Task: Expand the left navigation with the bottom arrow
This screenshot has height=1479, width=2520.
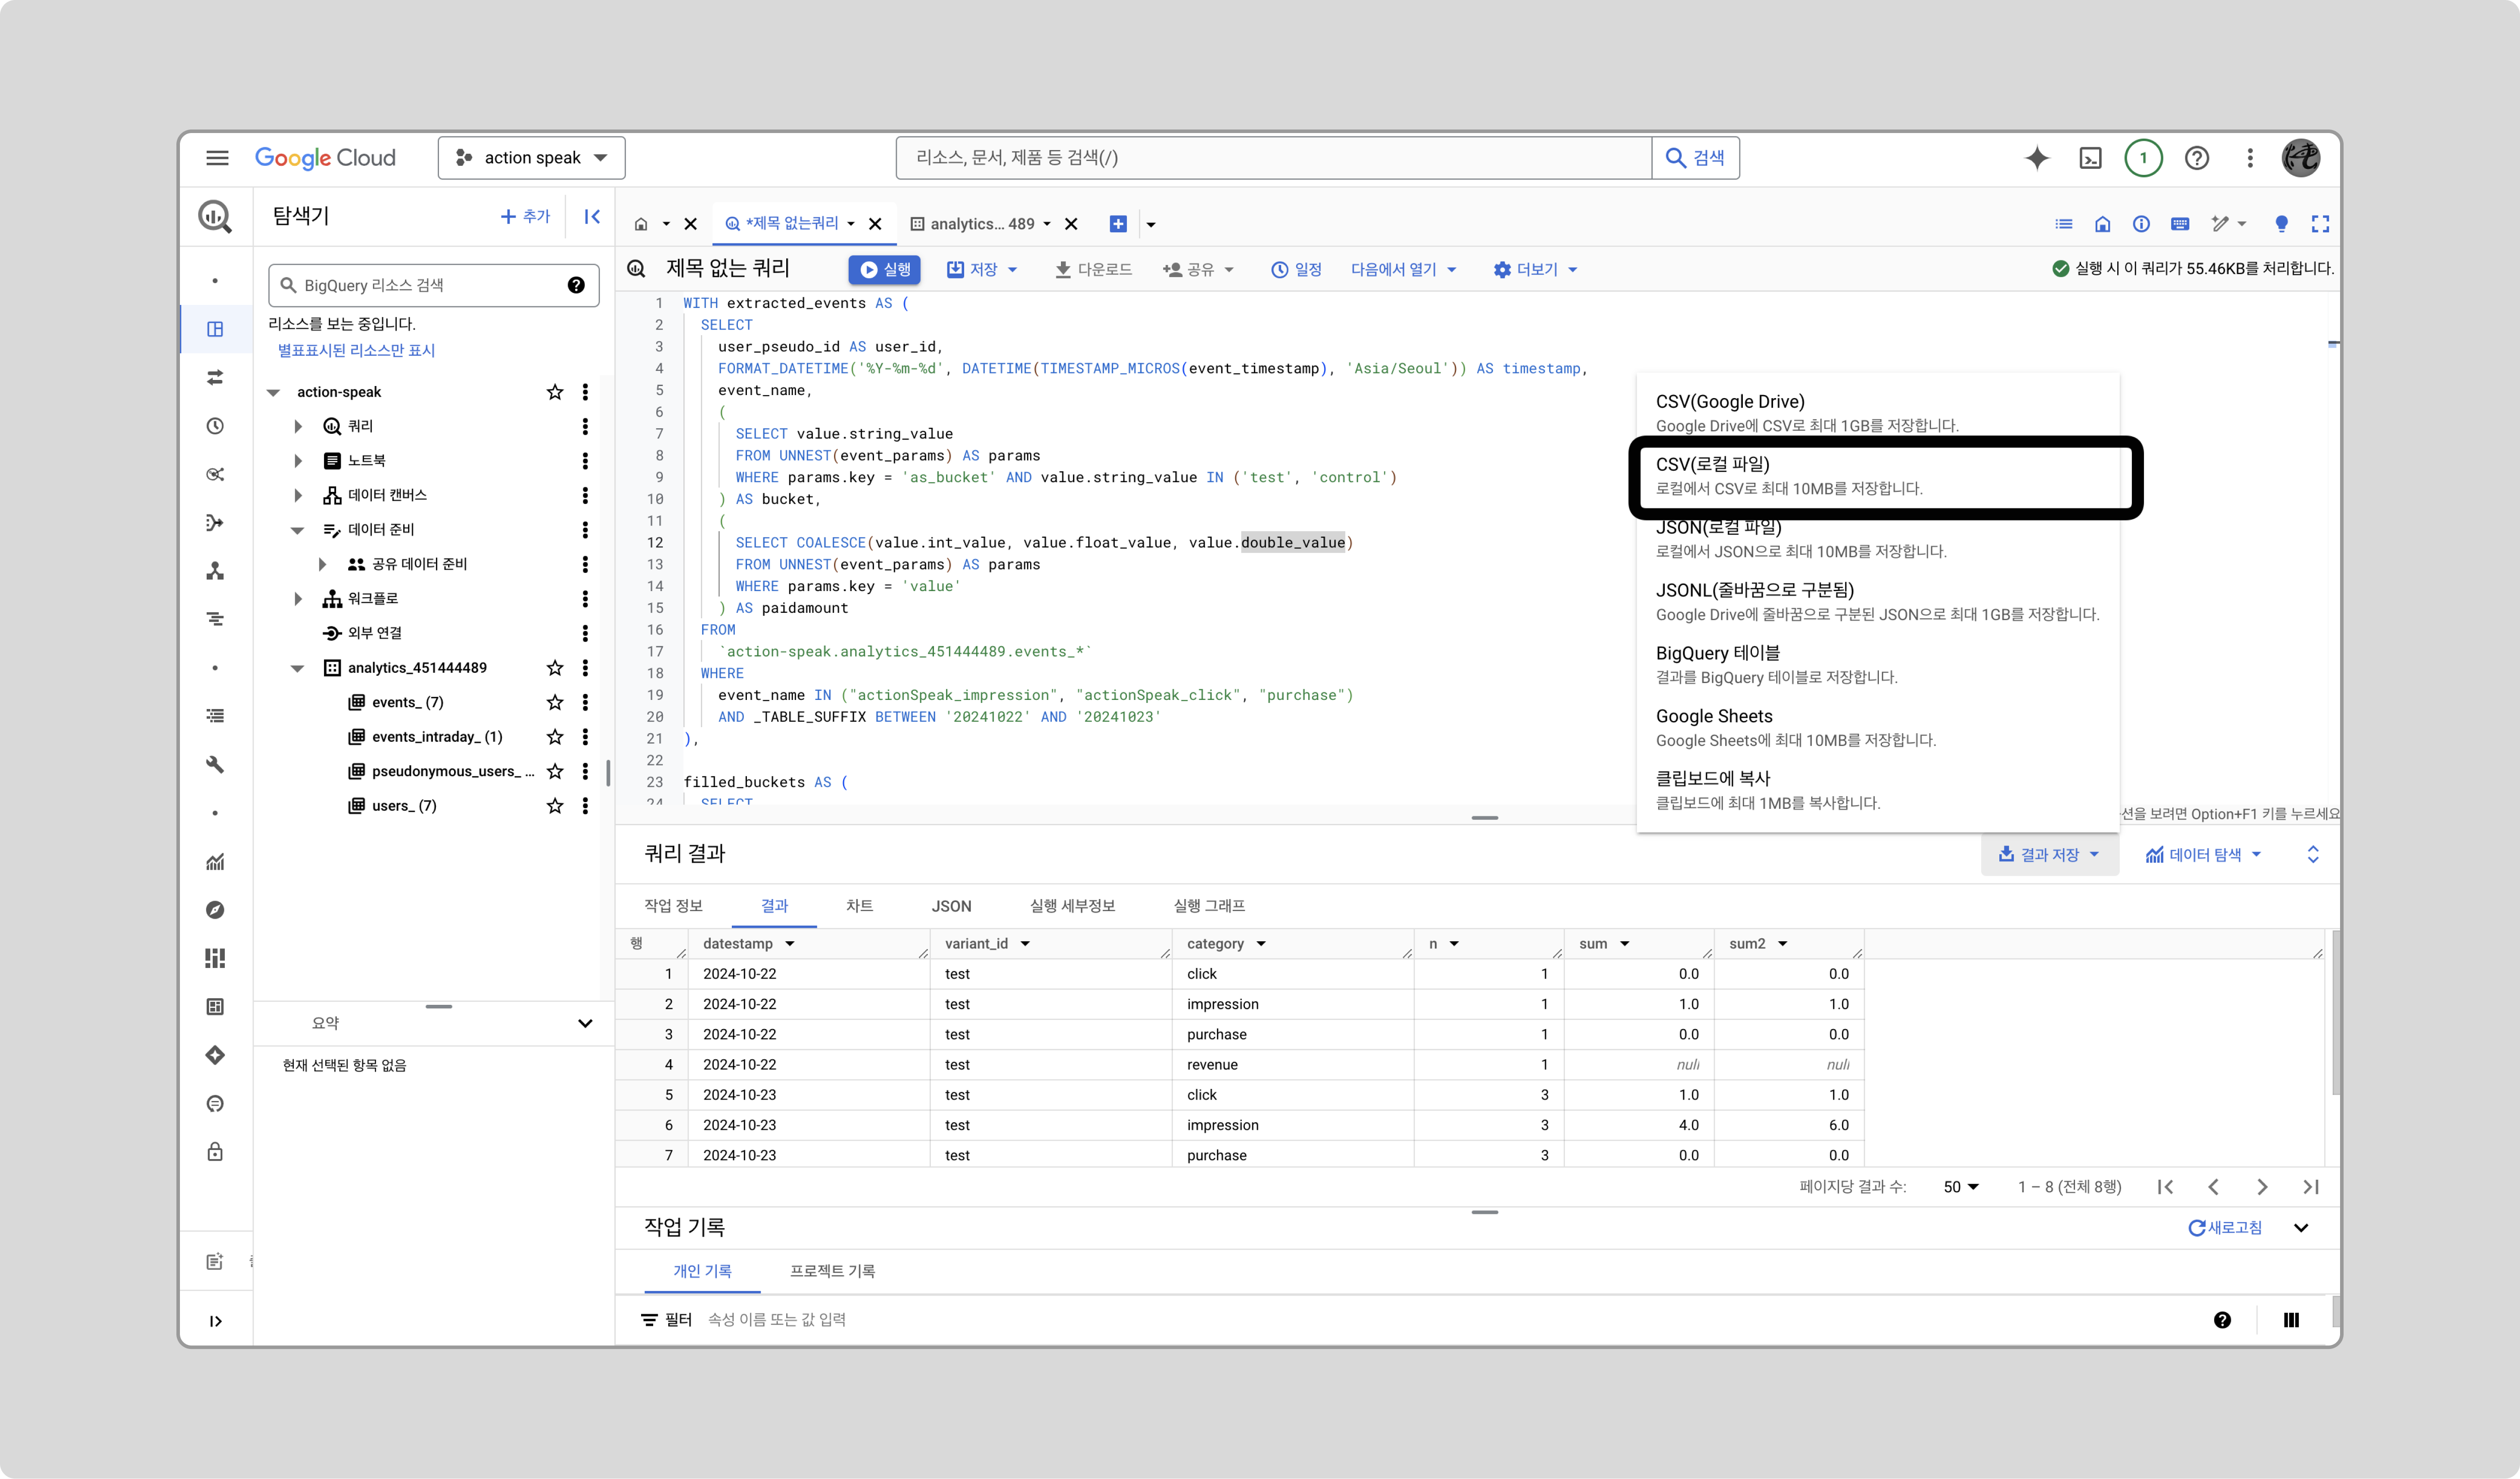Action: pos(215,1321)
